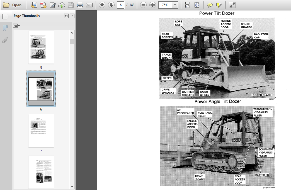This screenshot has width=291, height=190.
Task: Click the ENGINE ACCESS DOOR label in bottom photo
Action: click(192, 124)
